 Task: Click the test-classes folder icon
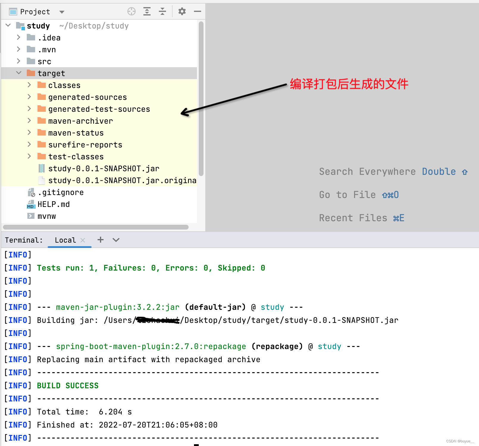42,156
